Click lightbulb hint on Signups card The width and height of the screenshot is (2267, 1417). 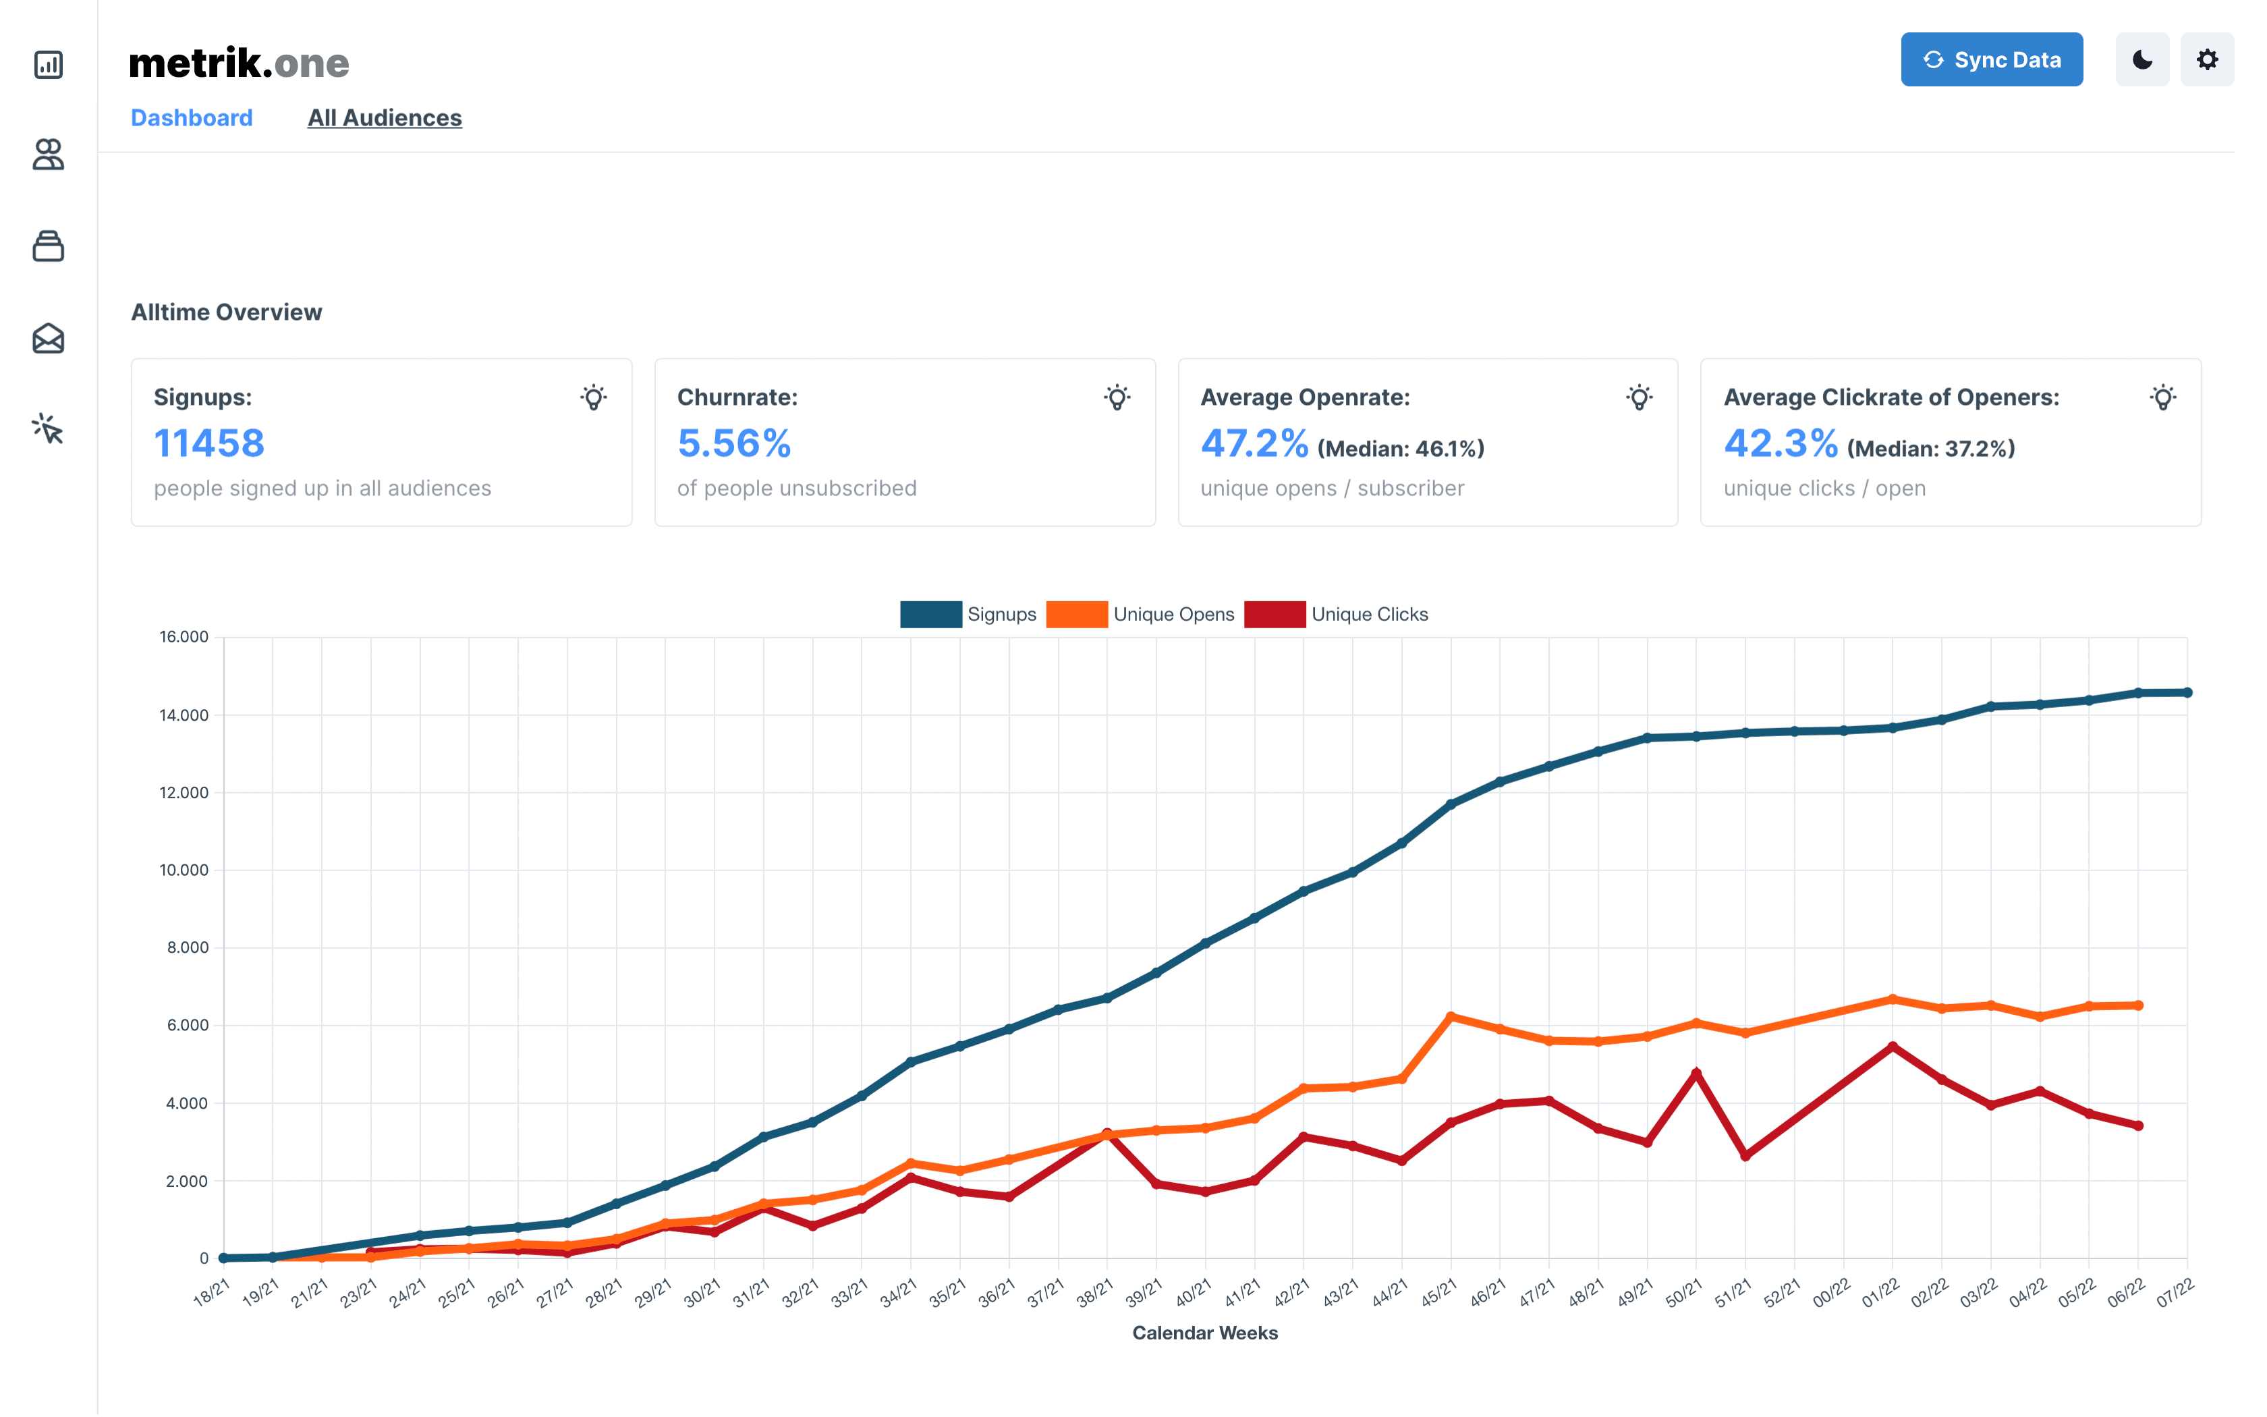[593, 397]
